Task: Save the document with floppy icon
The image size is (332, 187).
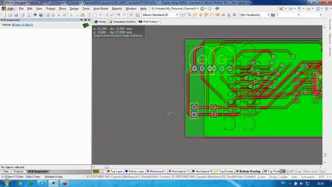Action: (16, 15)
